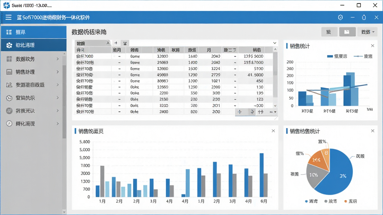Image resolution: width=383 pixels, height=215 pixels.
Task: Open the dropdown button at the top right
Action: (368, 32)
